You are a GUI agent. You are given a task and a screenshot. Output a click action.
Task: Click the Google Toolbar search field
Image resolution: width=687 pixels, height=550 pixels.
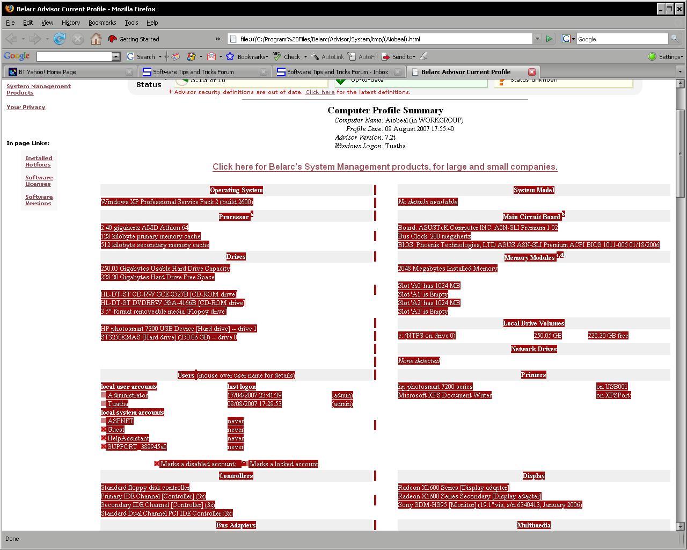coord(74,56)
